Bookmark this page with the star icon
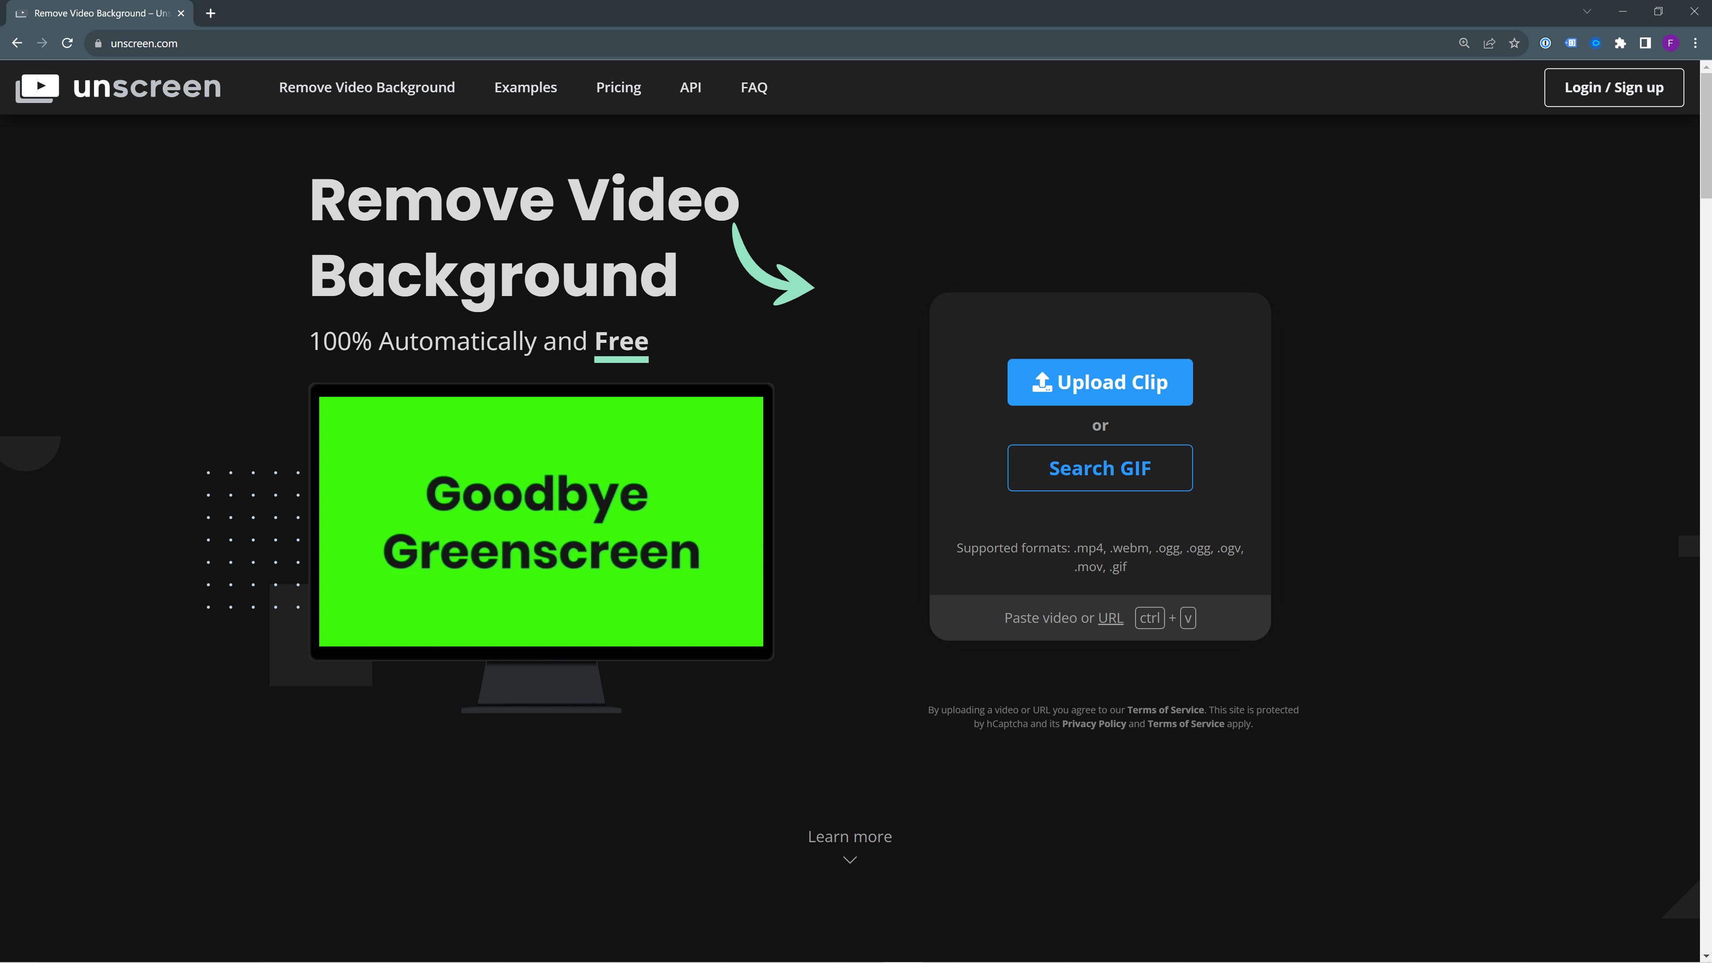Screen dimensions: 1712x963 click(x=1514, y=42)
